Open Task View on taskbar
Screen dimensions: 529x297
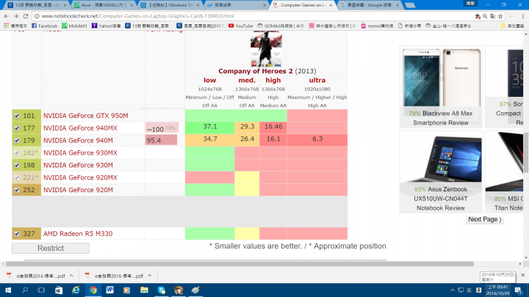pos(41,290)
